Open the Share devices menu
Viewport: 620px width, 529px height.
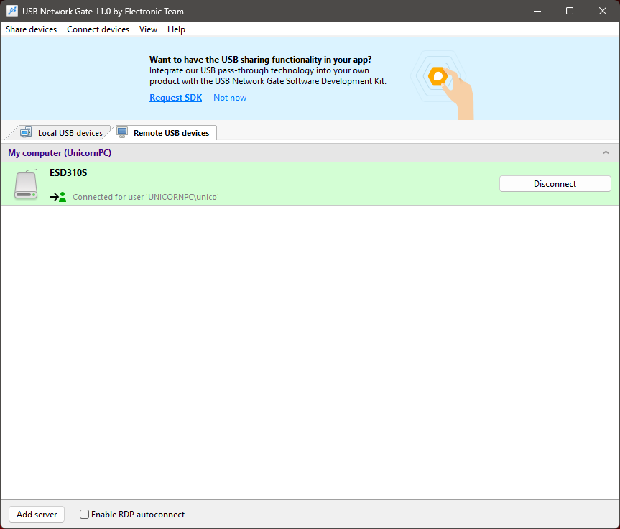coord(31,29)
